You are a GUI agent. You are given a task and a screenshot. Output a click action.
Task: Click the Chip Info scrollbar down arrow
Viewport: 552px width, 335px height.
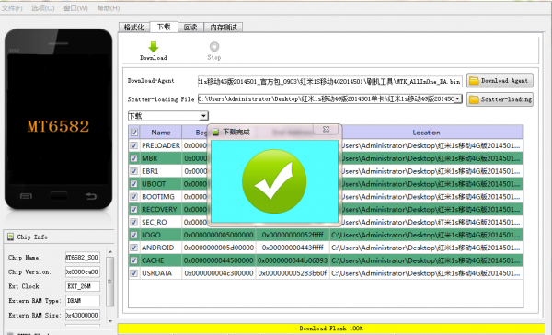coord(110,321)
